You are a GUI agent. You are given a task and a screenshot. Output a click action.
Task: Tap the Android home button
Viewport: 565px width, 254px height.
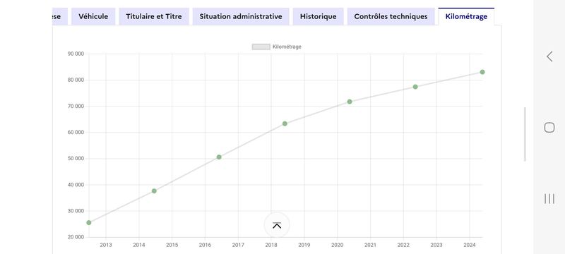point(549,128)
